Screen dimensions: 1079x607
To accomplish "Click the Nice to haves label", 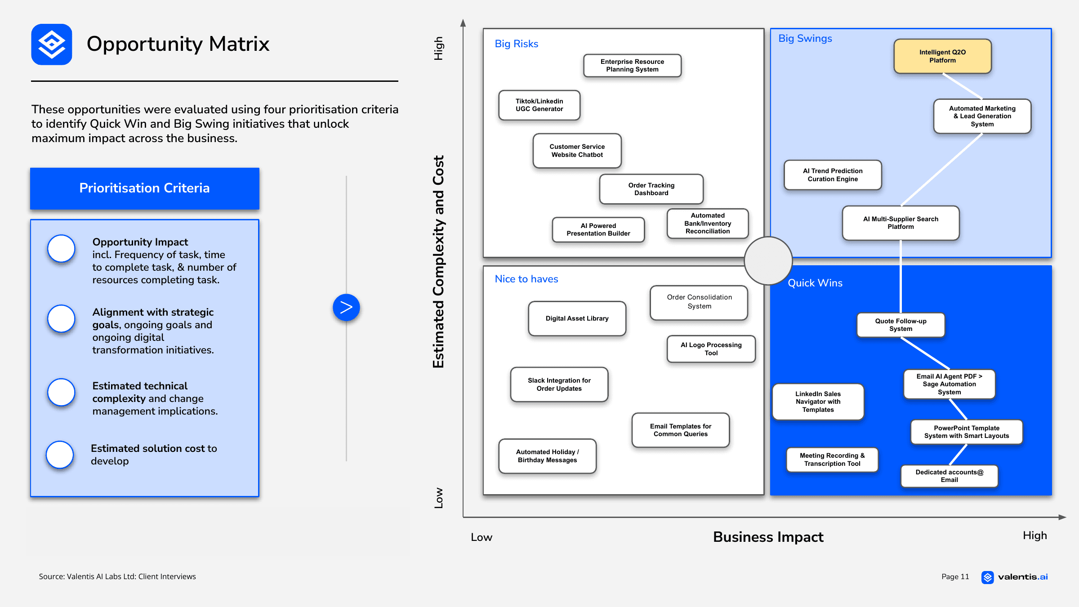I will tap(526, 279).
